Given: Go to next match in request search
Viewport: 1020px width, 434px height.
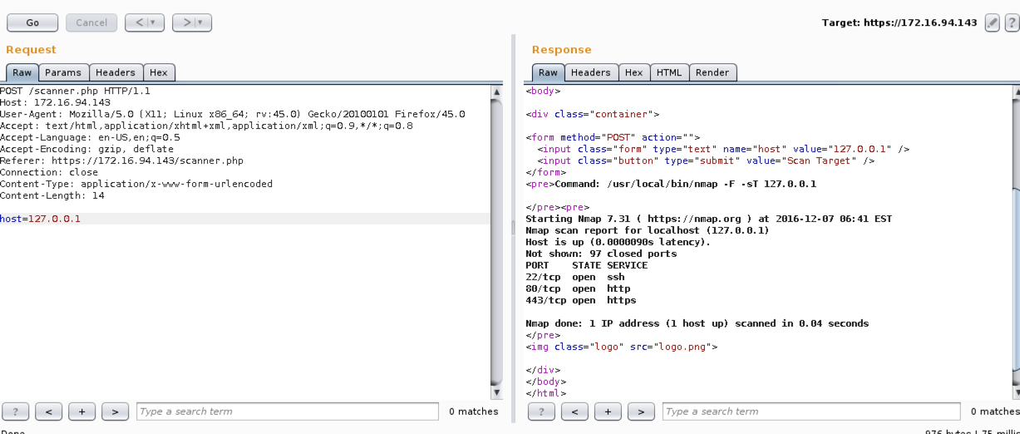Looking at the screenshot, I should click(115, 412).
